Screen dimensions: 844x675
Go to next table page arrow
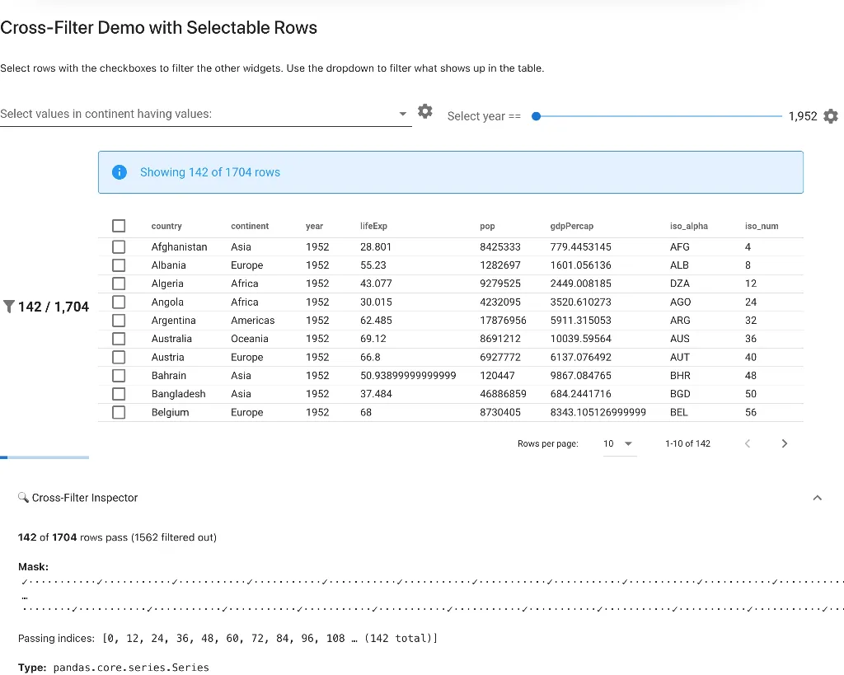tap(784, 443)
